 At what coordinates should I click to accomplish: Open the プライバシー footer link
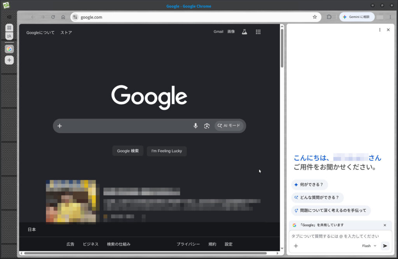[188, 244]
